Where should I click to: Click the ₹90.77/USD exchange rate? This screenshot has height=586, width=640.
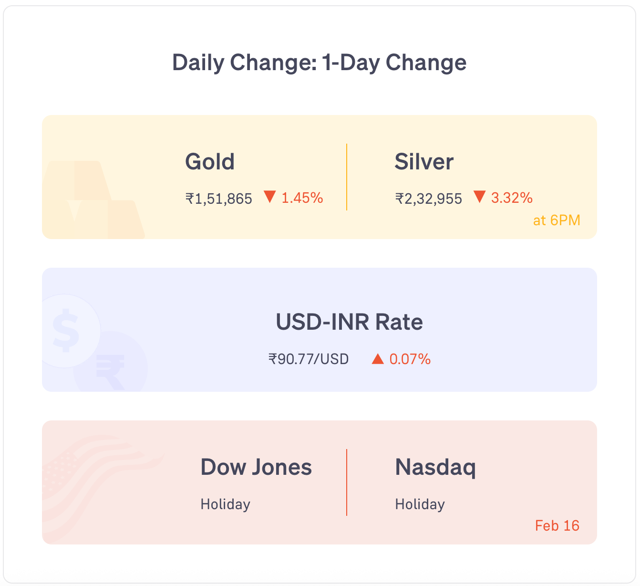tap(309, 359)
